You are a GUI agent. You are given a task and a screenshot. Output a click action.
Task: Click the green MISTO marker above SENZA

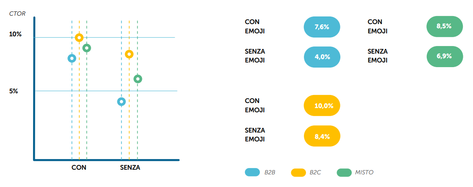point(137,79)
